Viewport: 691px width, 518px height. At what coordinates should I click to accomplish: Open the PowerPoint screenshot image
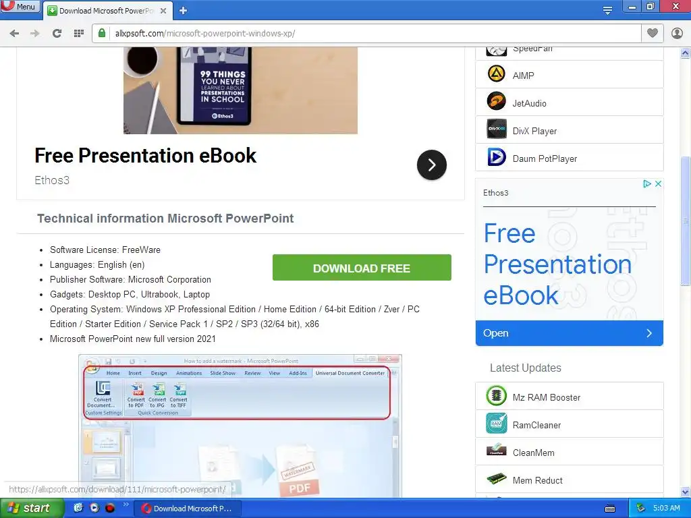[240, 426]
